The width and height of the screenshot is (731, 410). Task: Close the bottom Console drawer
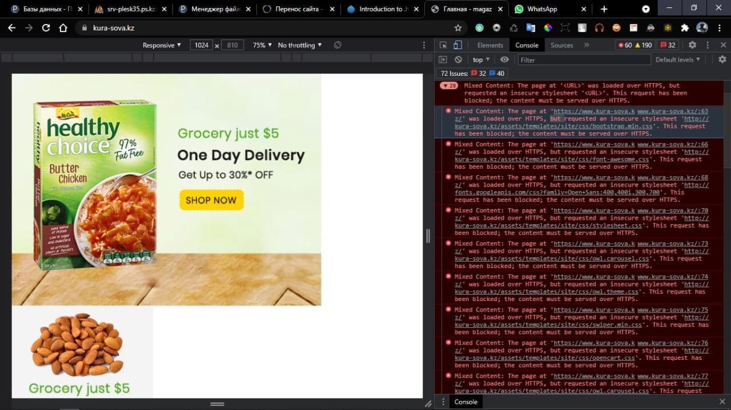pos(722,401)
